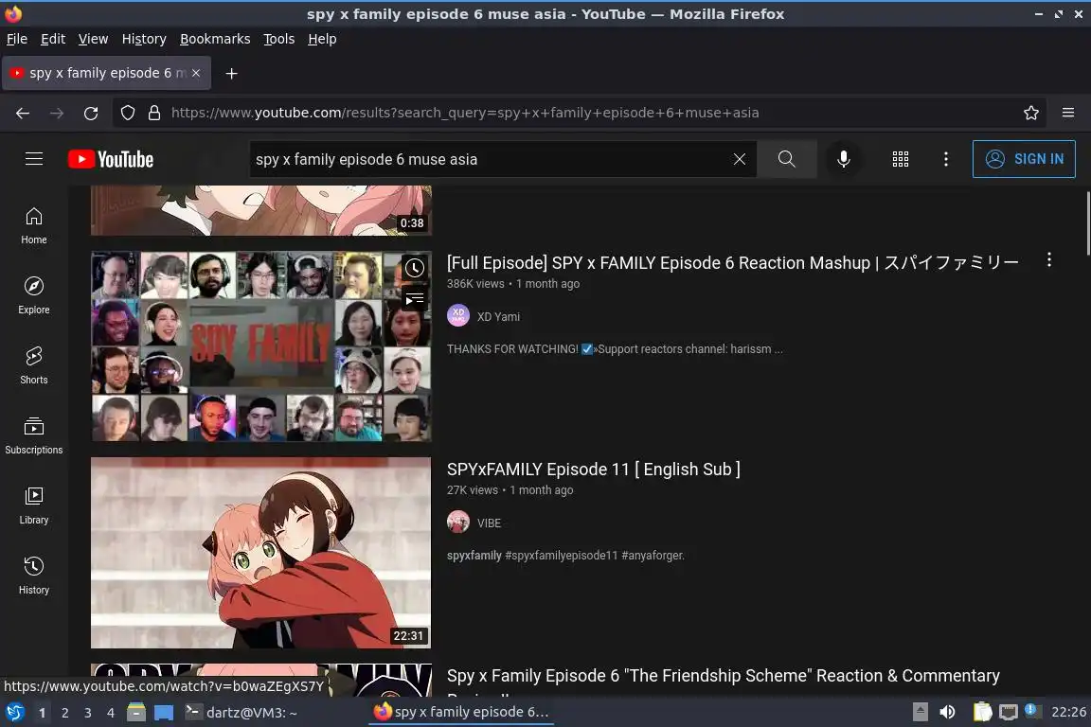Visit XD Yami channel name
The height and width of the screenshot is (727, 1091).
pyautogui.click(x=498, y=316)
